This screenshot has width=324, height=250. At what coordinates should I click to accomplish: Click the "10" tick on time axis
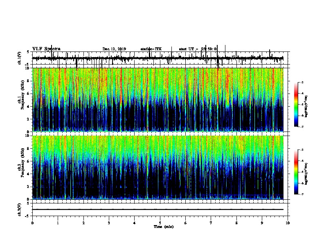(x=288, y=223)
